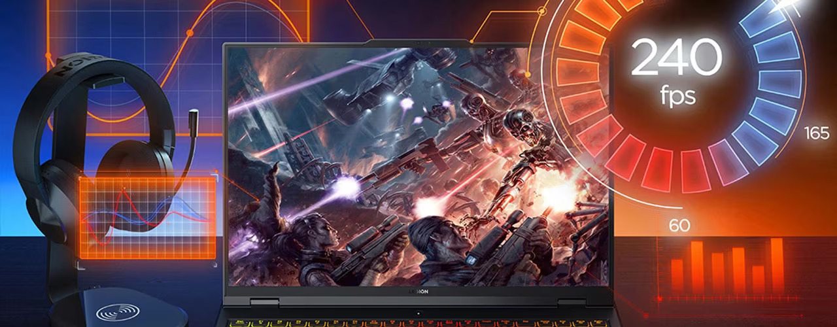Screen dimensions: 837x327
Task: Click the small power LED below the Legion logo
Action: (x=418, y=313)
